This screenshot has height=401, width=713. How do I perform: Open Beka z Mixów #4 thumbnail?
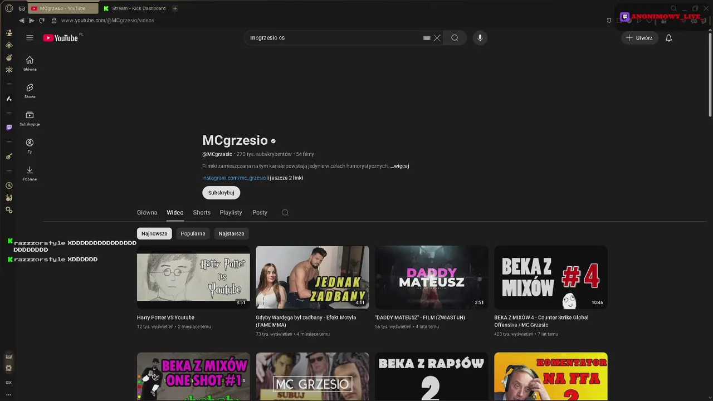(551, 277)
